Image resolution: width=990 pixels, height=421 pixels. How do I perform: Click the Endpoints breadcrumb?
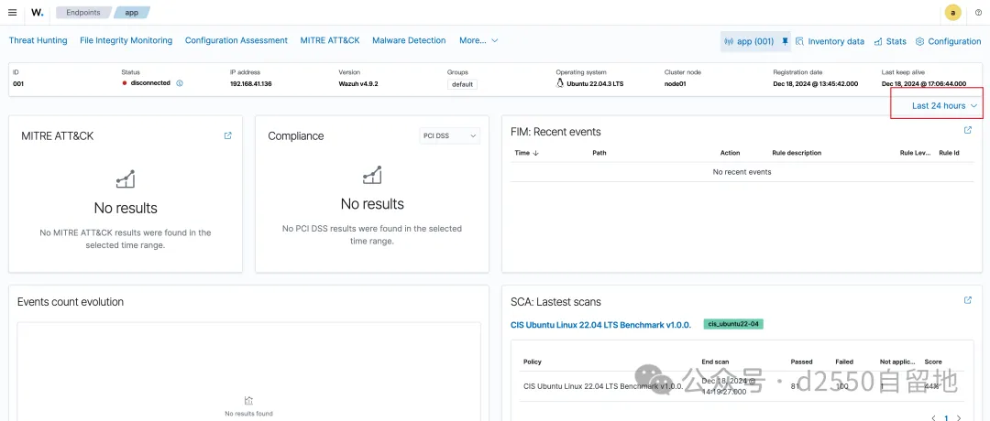[82, 13]
